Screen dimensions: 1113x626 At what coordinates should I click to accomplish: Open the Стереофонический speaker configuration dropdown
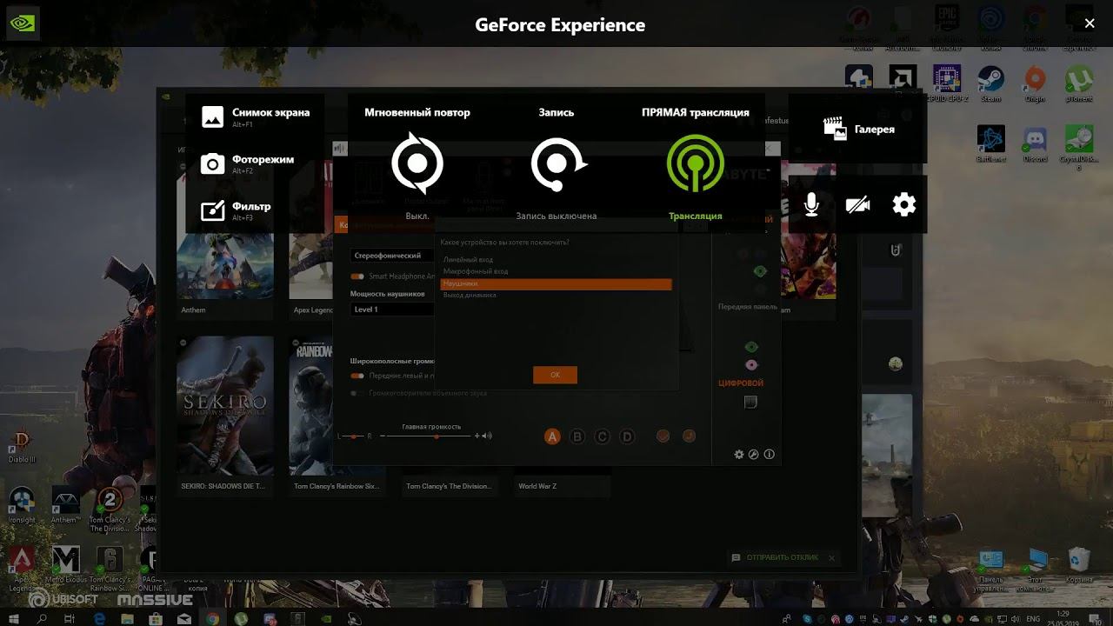pos(393,256)
